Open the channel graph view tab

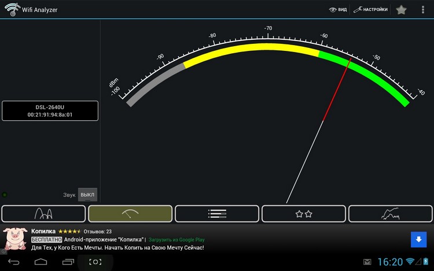43,214
